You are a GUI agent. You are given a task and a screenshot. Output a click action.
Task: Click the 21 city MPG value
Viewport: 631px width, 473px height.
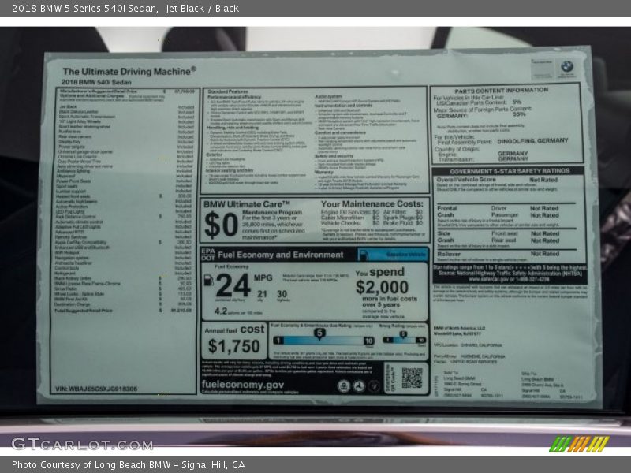[262, 294]
